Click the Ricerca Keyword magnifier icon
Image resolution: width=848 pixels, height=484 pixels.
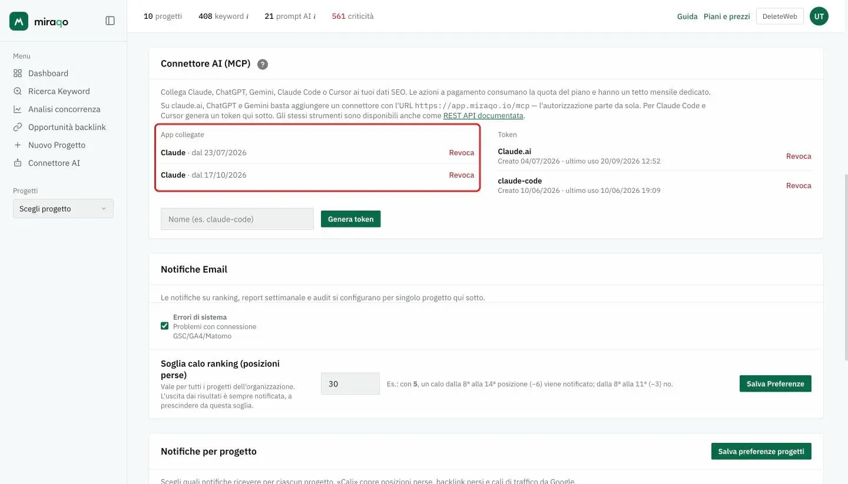(x=17, y=91)
